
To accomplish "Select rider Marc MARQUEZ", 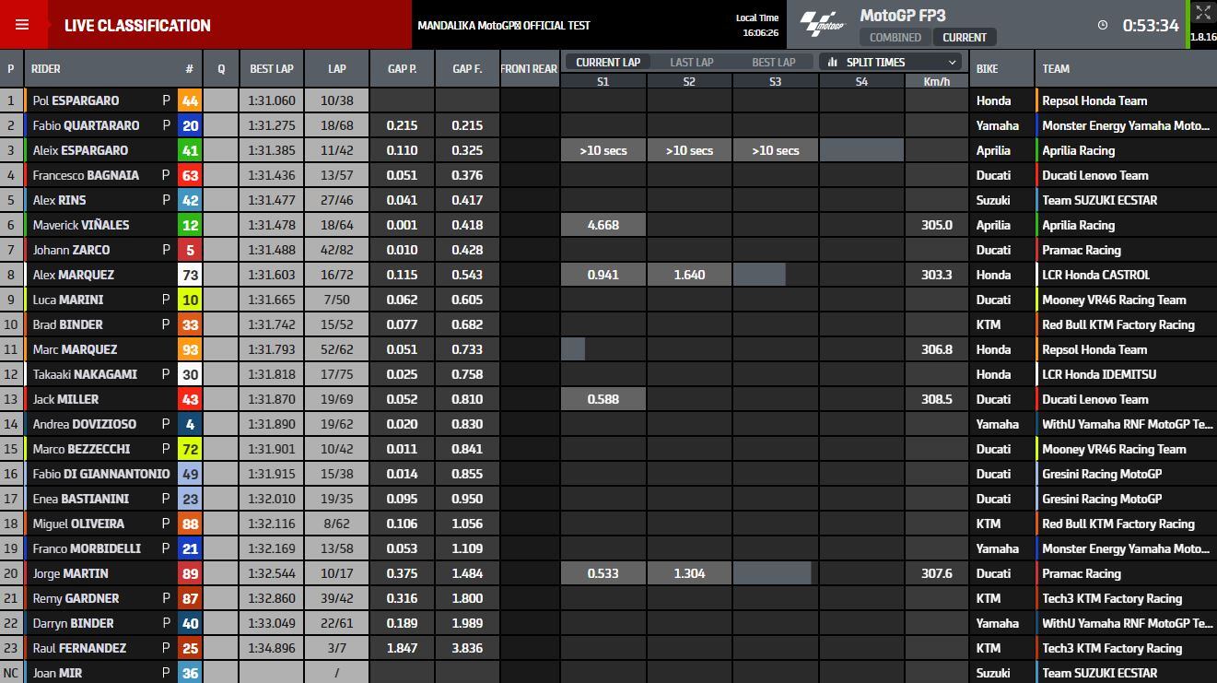I will pos(75,349).
